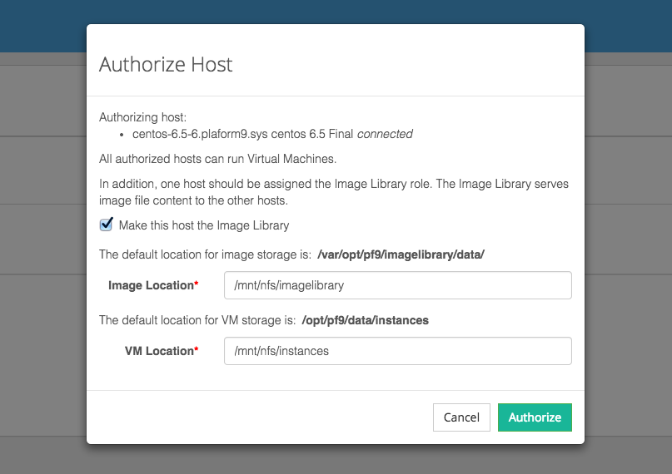Click the 'Make this host the Image Library' label

click(204, 225)
